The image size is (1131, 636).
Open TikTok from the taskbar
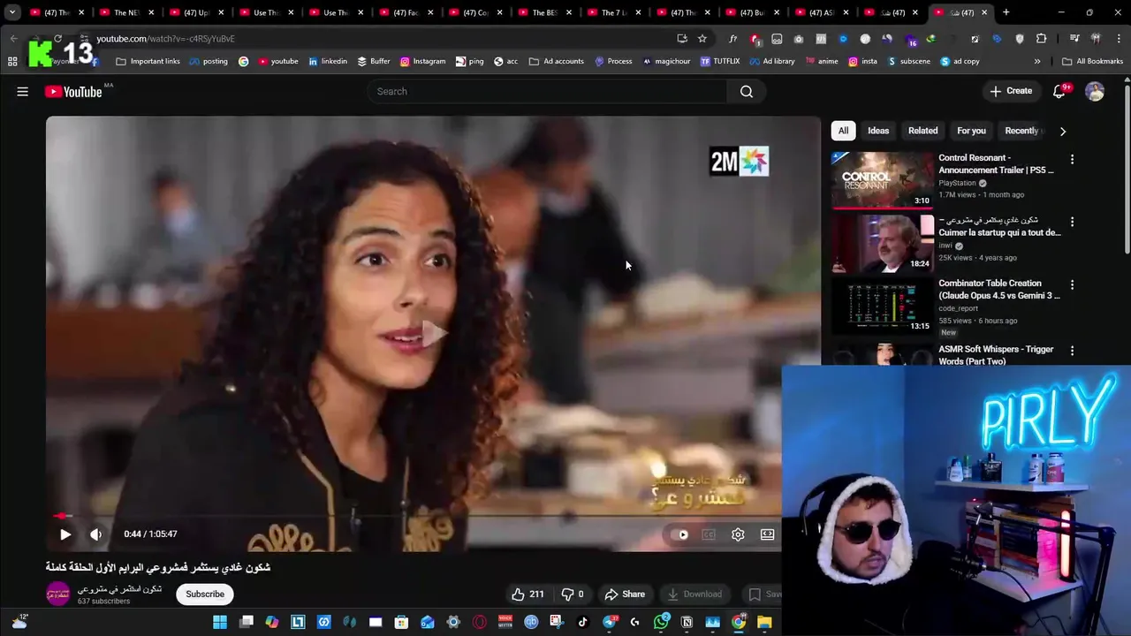coord(582,623)
